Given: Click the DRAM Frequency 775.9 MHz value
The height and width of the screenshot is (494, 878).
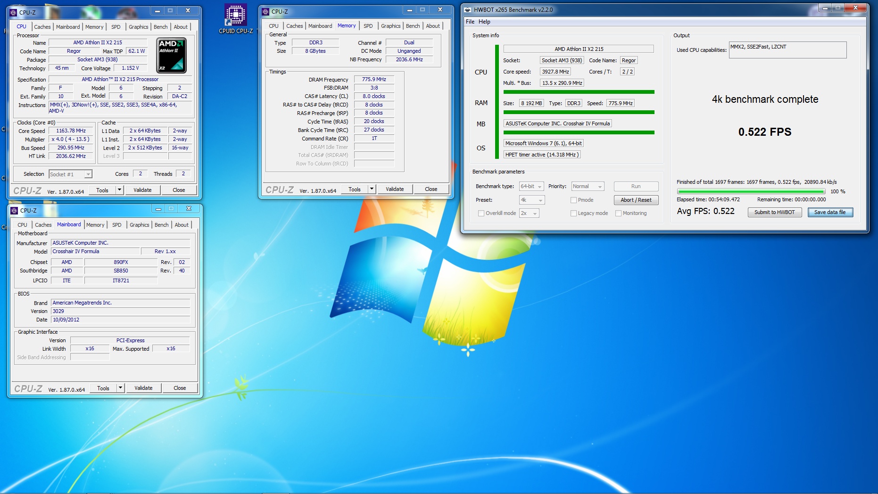Looking at the screenshot, I should point(374,79).
